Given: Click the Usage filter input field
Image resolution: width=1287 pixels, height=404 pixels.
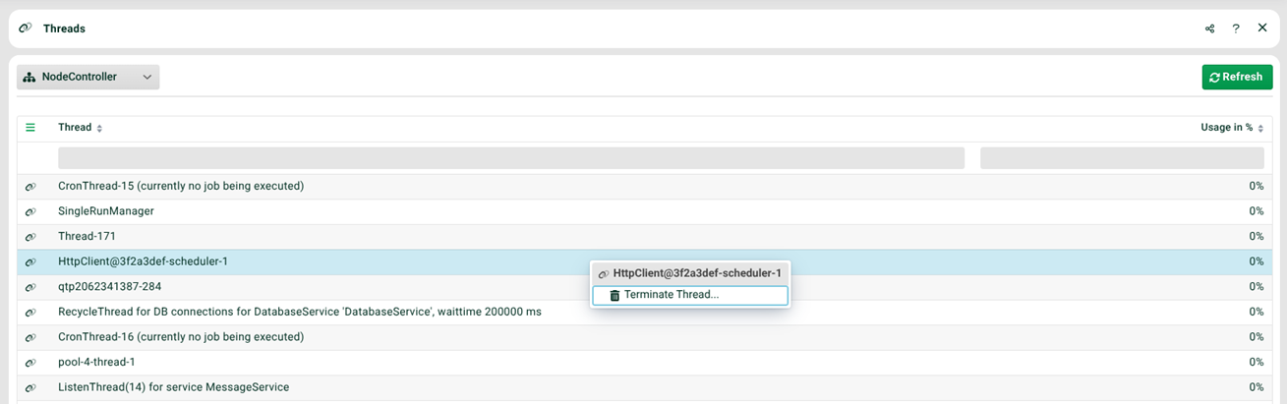Looking at the screenshot, I should (x=1122, y=158).
